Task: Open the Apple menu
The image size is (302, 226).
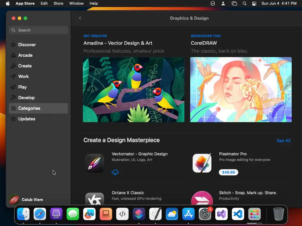Action: 8,4
